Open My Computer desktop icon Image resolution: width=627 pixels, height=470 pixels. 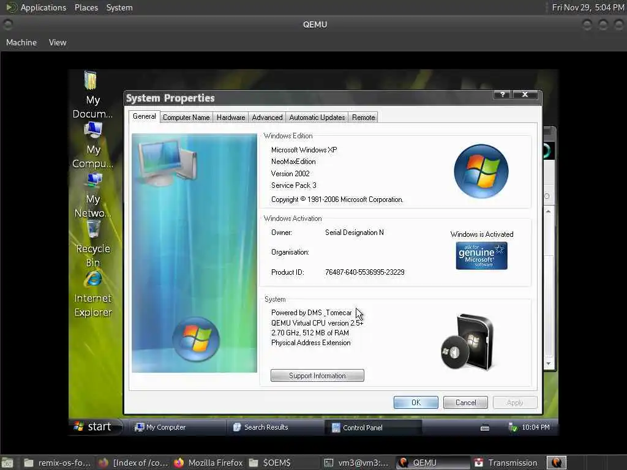93,146
